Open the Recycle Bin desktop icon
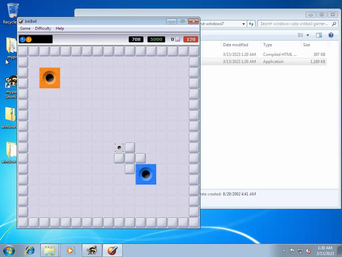Image resolution: width=342 pixels, height=257 pixels. (12, 13)
